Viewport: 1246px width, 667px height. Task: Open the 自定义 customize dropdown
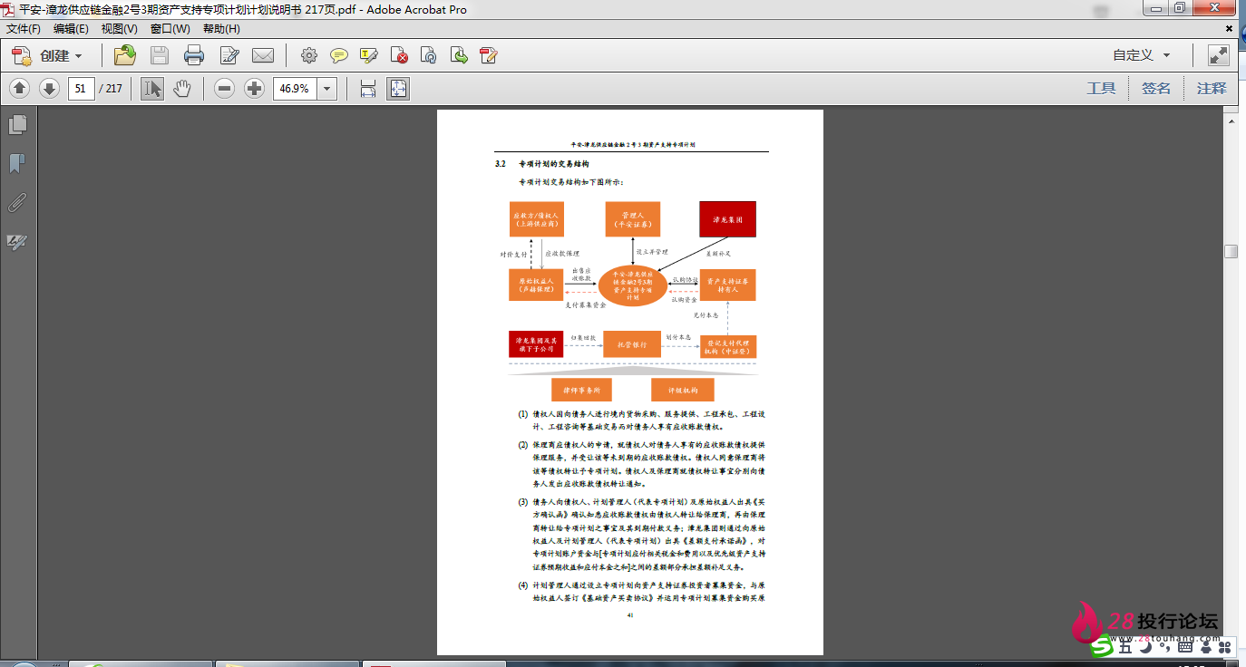pyautogui.click(x=1142, y=55)
